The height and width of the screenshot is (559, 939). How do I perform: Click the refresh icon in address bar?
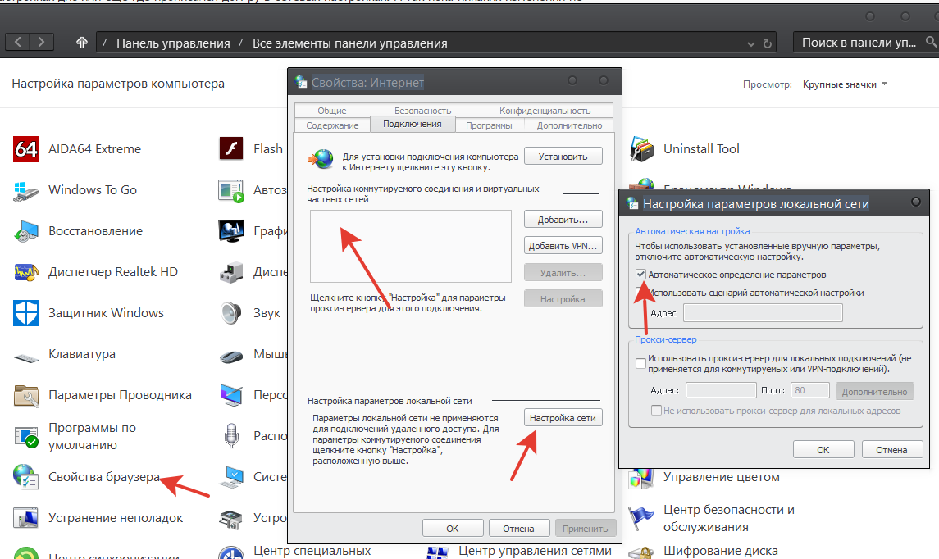768,43
